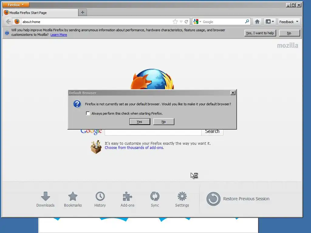Click the Google service icon in search bar

[196, 22]
